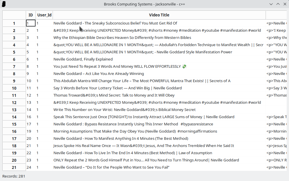This screenshot has width=289, height=181.
Task: Select all cells via the table corner button
Action: pos(14,15)
